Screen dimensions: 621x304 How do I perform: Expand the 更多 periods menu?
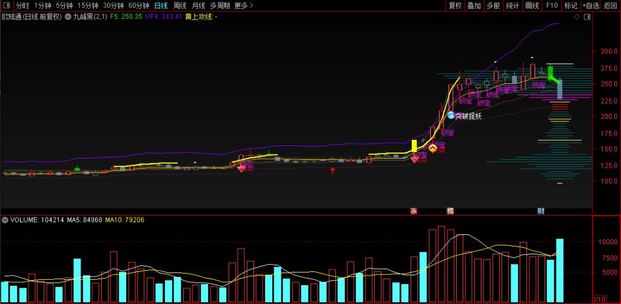tap(244, 5)
